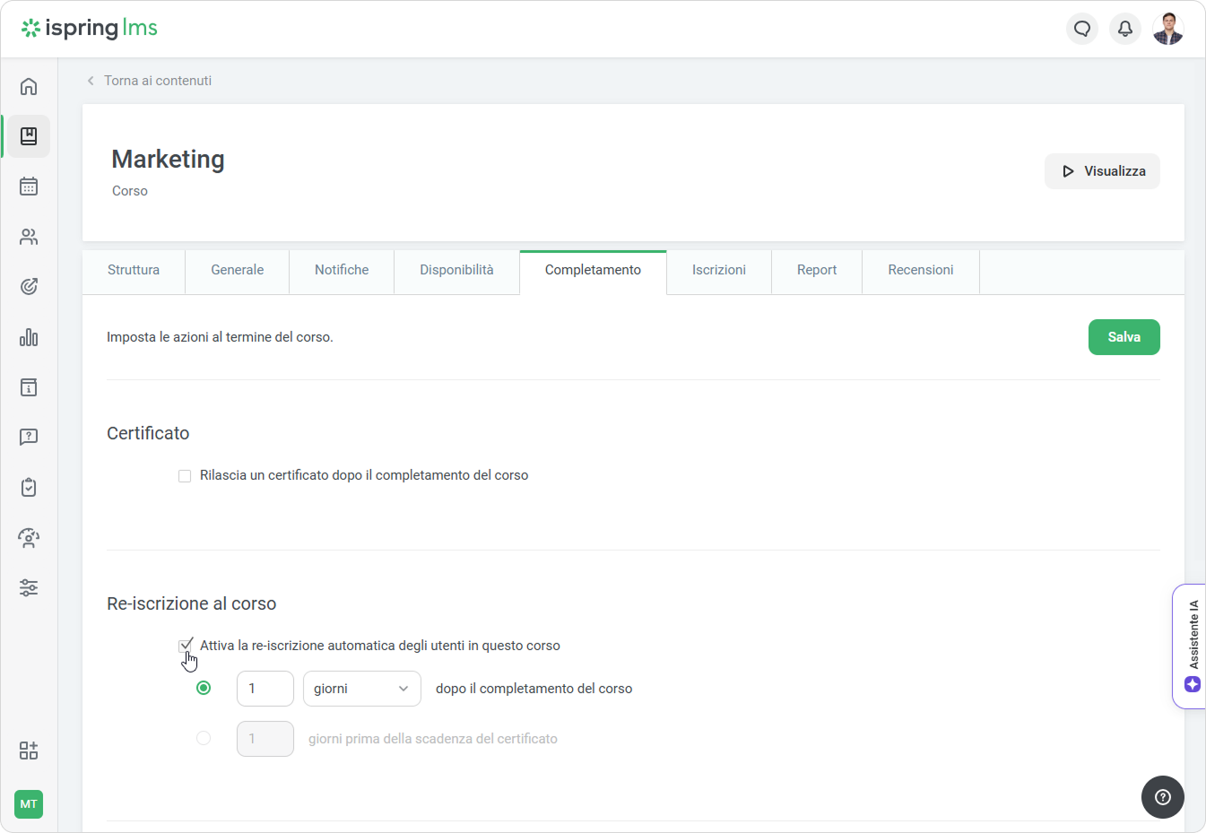Click the green Salva button
The width and height of the screenshot is (1206, 833).
[x=1124, y=337]
